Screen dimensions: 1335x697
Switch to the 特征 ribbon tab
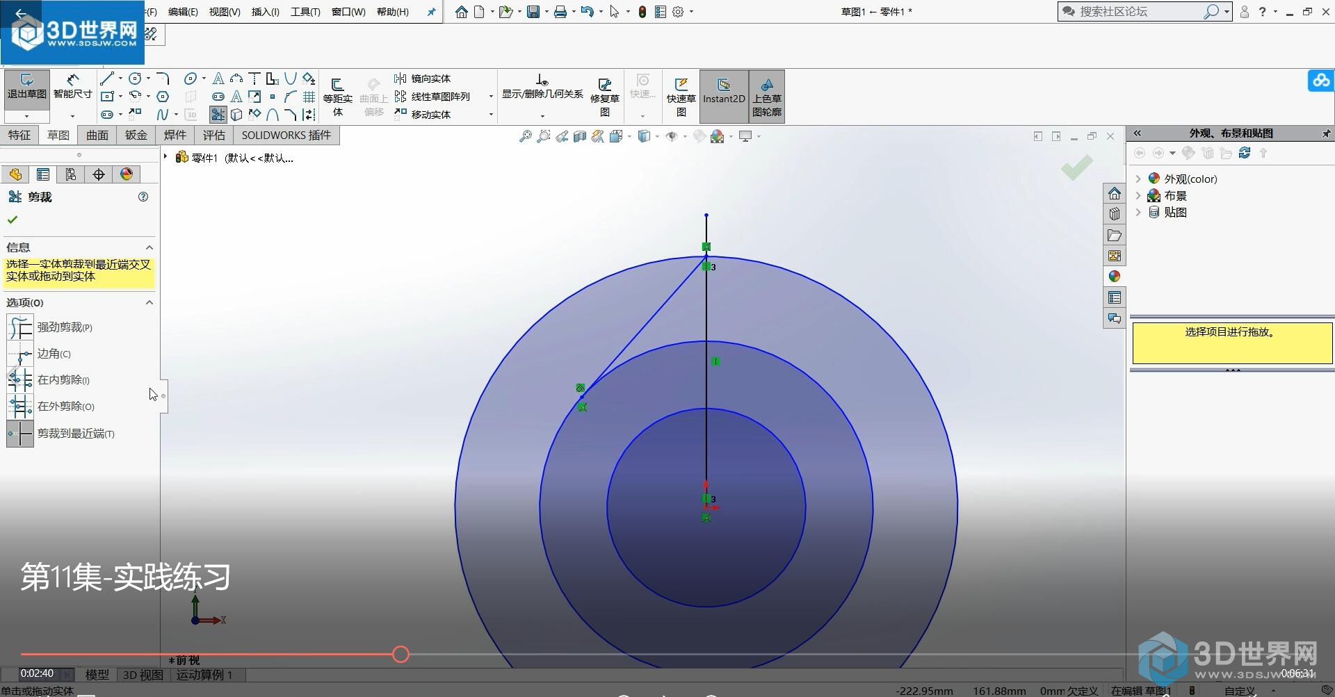click(19, 135)
